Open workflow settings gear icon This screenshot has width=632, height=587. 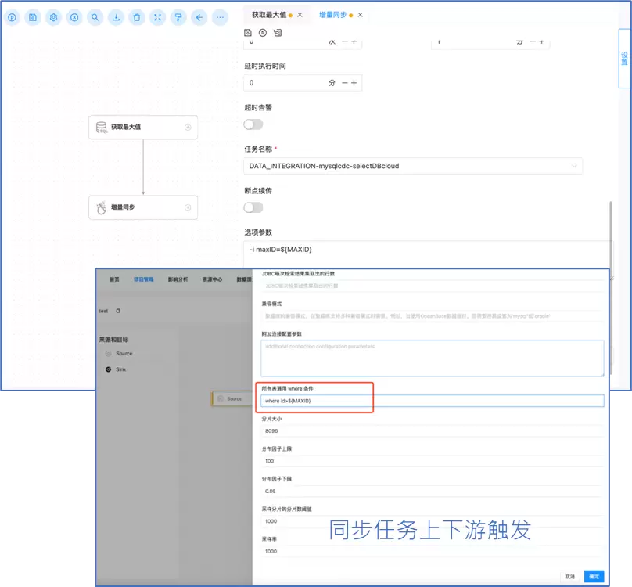pyautogui.click(x=53, y=17)
